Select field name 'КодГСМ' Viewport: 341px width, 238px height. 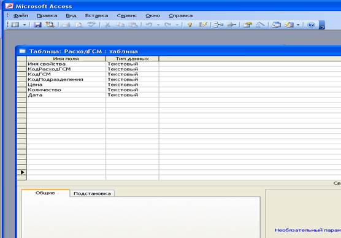pos(66,74)
